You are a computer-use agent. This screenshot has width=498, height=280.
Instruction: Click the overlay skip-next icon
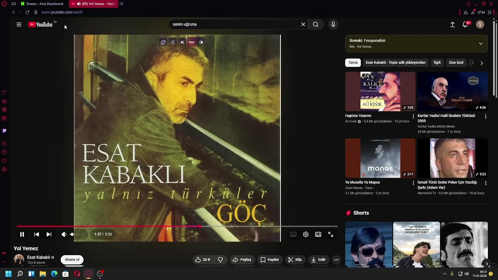click(x=182, y=42)
